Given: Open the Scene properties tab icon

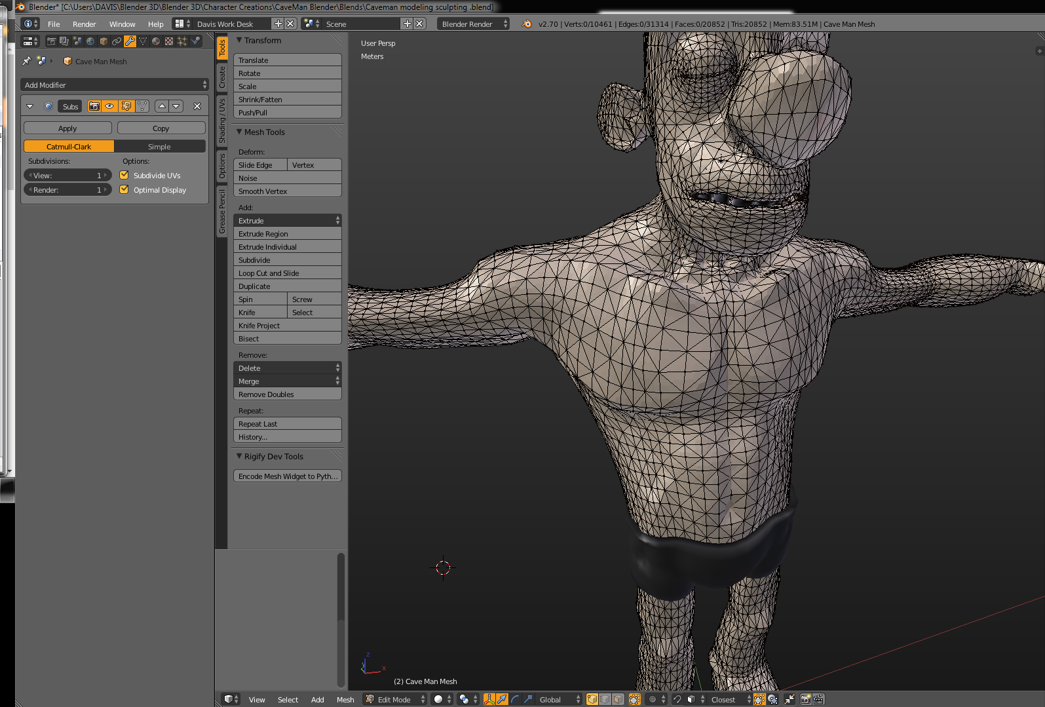Looking at the screenshot, I should coord(77,41).
